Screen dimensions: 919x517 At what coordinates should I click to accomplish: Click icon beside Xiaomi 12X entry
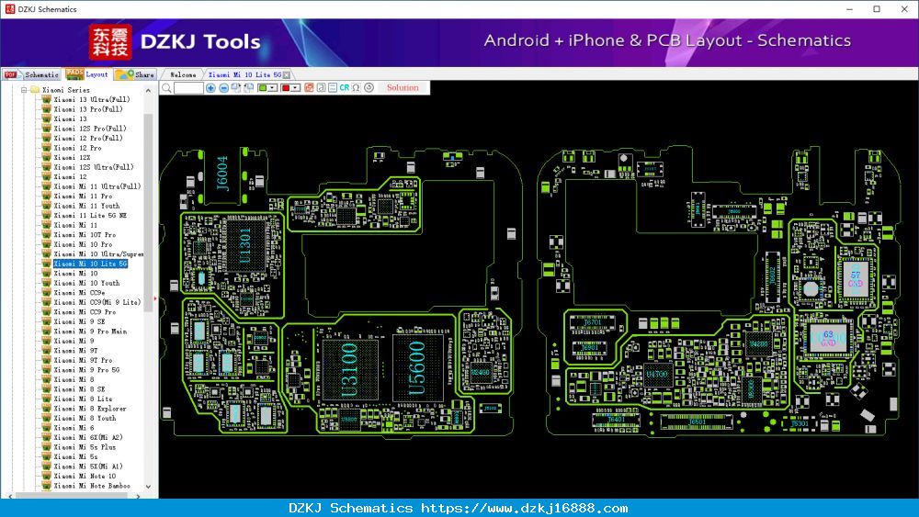click(x=46, y=158)
